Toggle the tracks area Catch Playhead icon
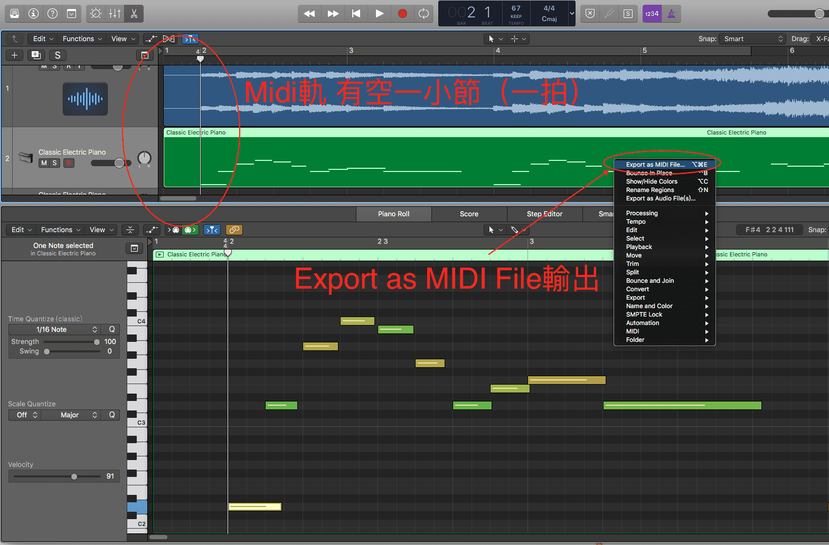This screenshot has height=545, width=829. coord(190,39)
